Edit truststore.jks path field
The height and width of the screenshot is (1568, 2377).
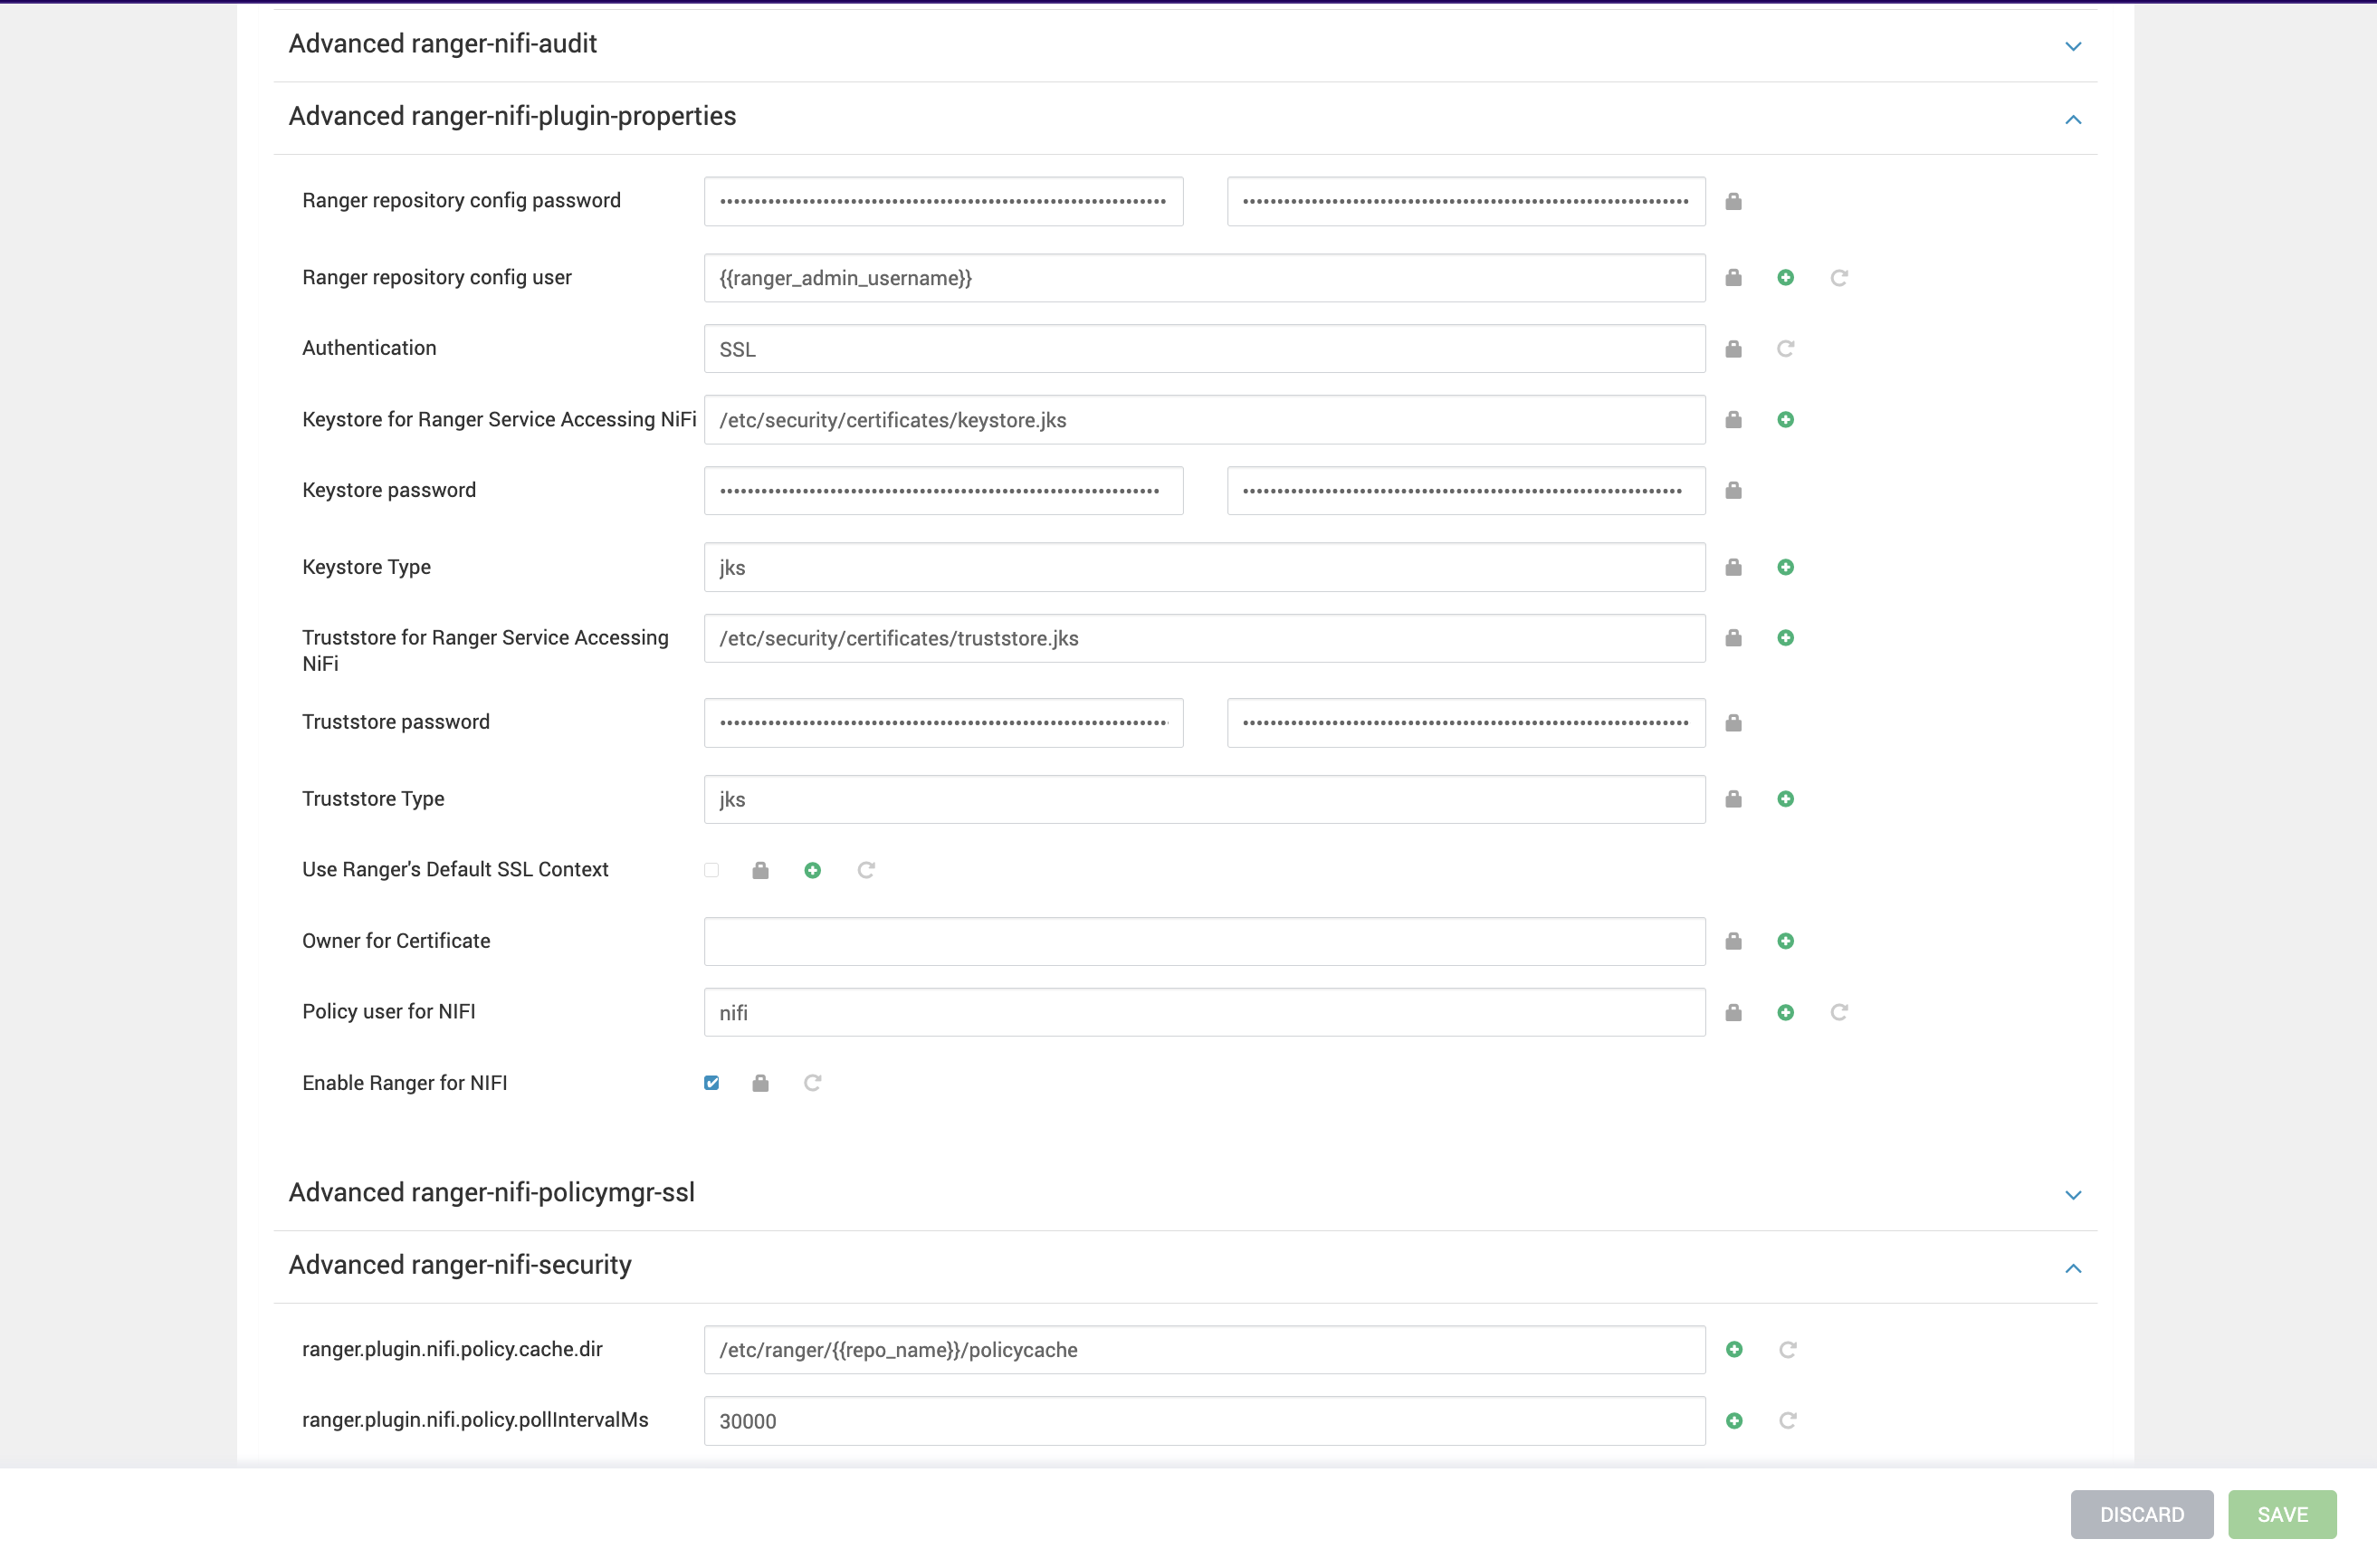(1204, 638)
